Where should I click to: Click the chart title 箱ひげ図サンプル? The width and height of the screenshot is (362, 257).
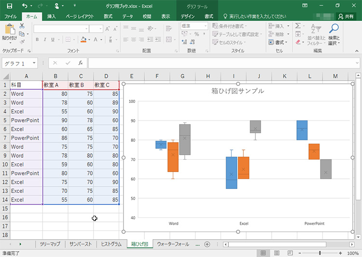[237, 91]
